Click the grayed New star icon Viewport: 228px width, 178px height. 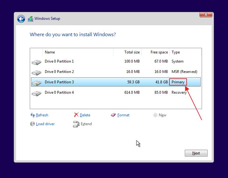point(155,115)
